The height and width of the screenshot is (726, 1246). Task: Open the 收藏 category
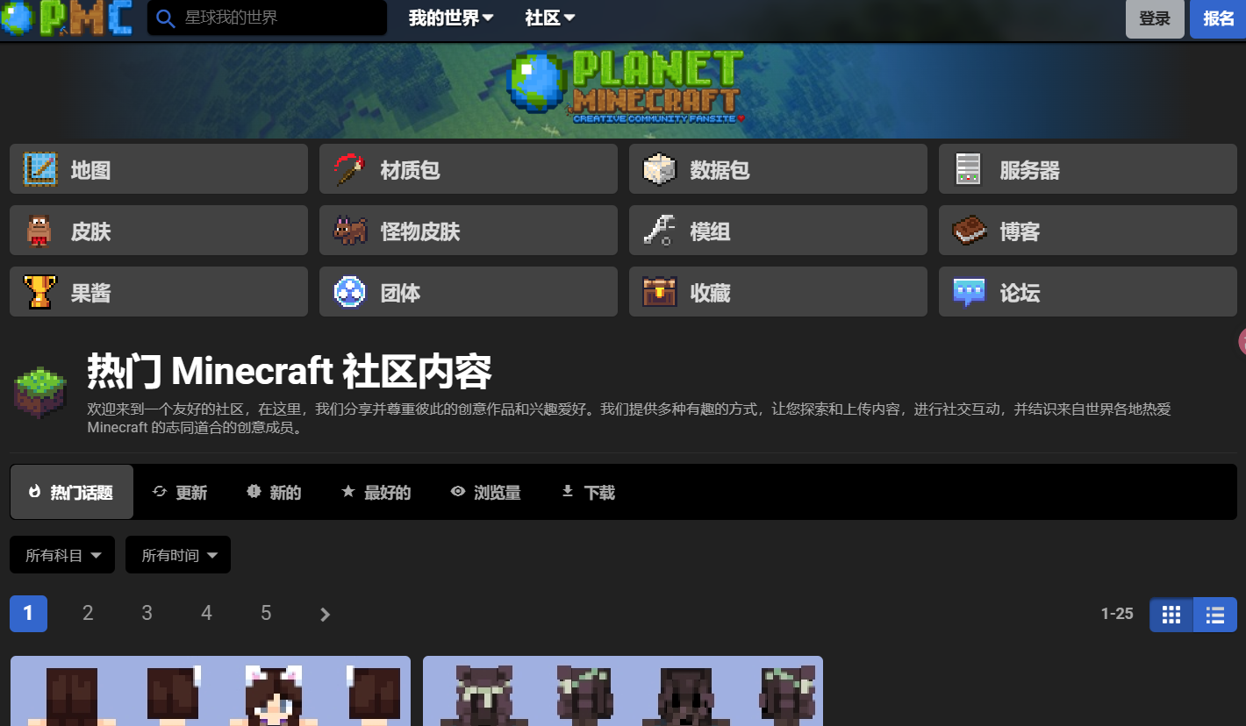click(x=778, y=292)
